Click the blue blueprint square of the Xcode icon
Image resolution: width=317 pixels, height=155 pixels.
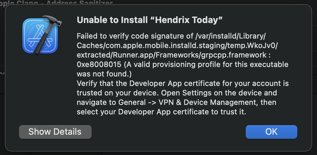point(40,36)
